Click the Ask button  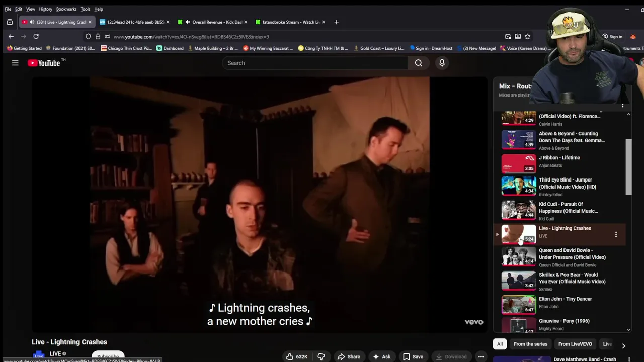click(381, 356)
